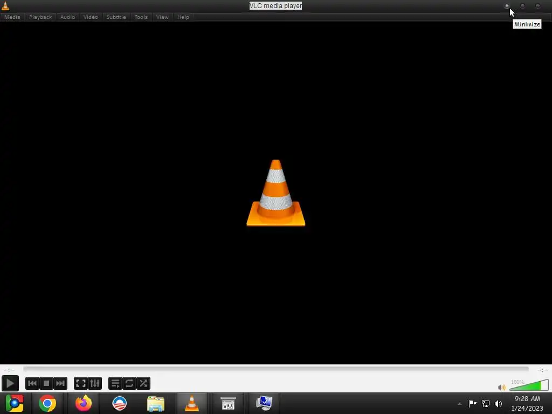Screen dimensions: 552x414
Task: Open the Audio menu
Action: click(67, 17)
